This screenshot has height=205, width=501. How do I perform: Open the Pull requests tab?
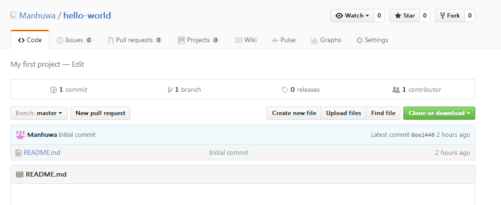(x=135, y=40)
